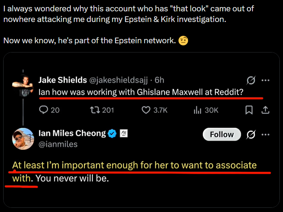Screen dimensions: 283x212
Task: Bookmark Jake Shields' tweet
Action: click(x=249, y=110)
